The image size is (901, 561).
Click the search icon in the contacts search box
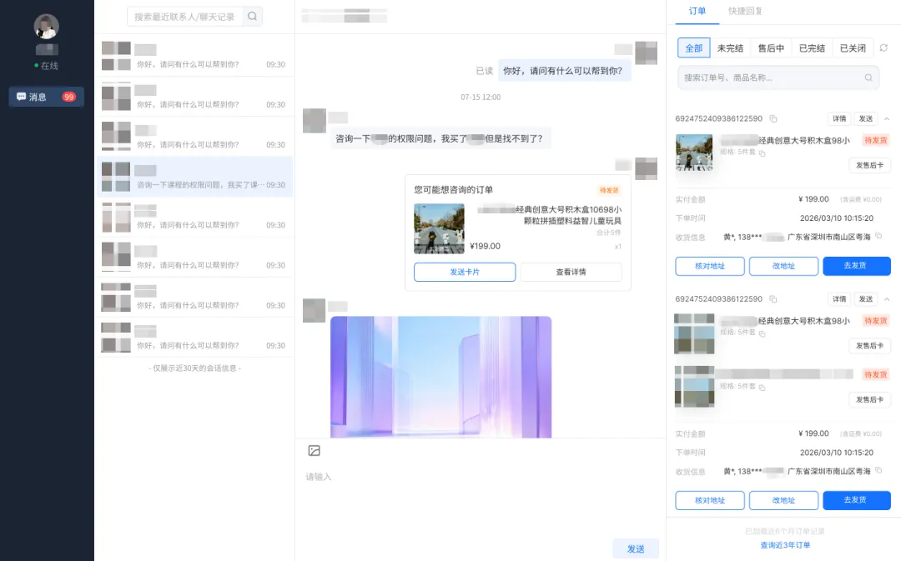tap(252, 16)
